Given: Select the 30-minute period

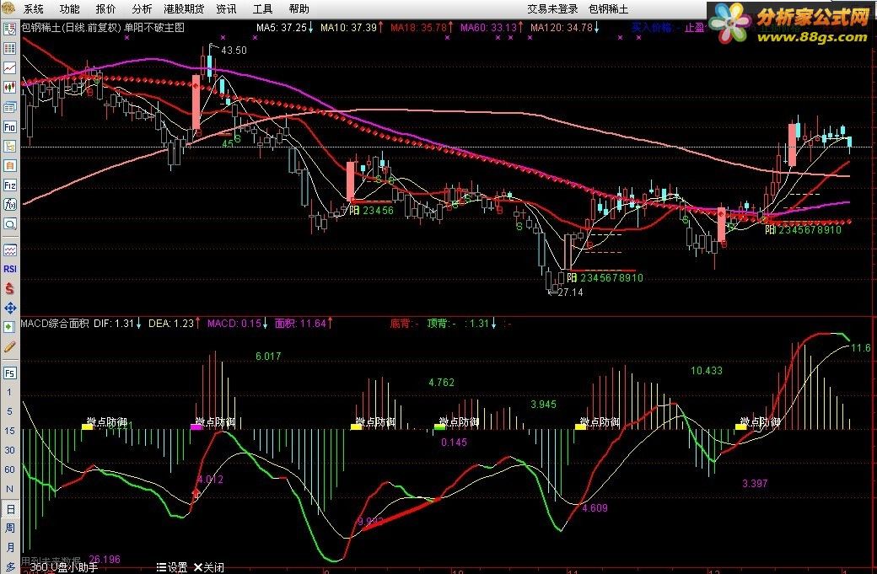Looking at the screenshot, I should tap(9, 450).
